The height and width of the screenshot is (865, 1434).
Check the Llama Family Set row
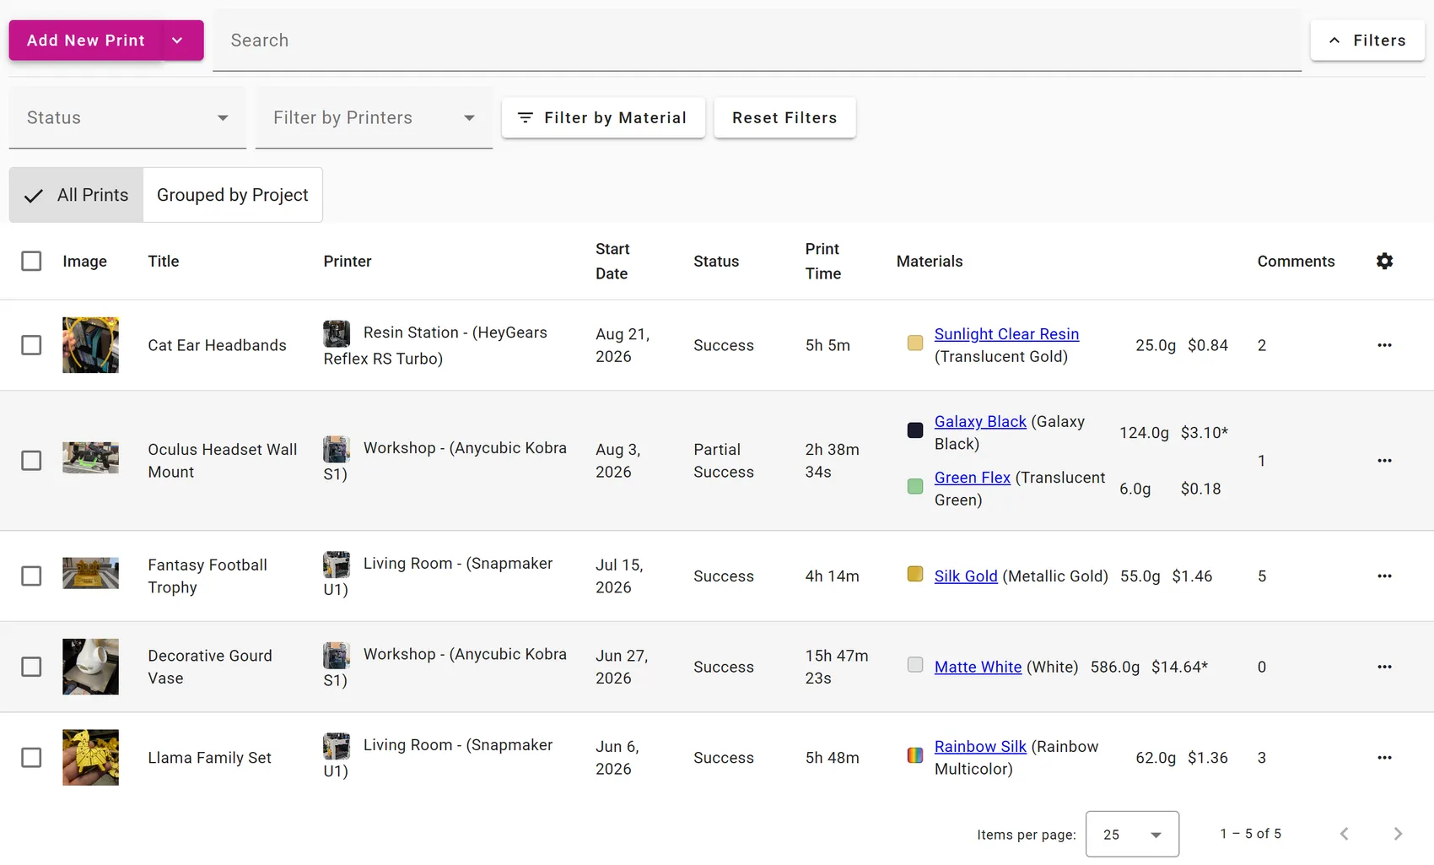31,758
